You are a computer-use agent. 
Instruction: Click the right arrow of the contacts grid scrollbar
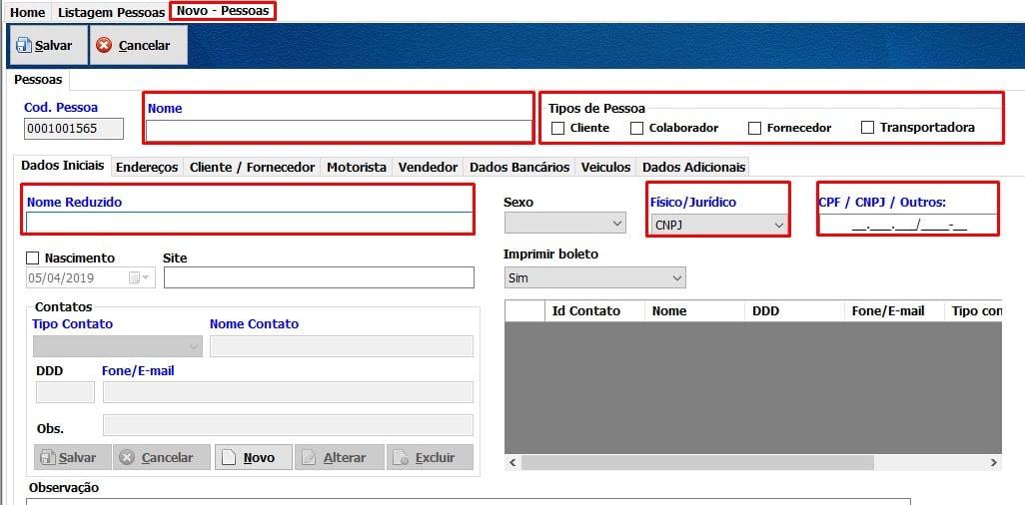[x=994, y=462]
